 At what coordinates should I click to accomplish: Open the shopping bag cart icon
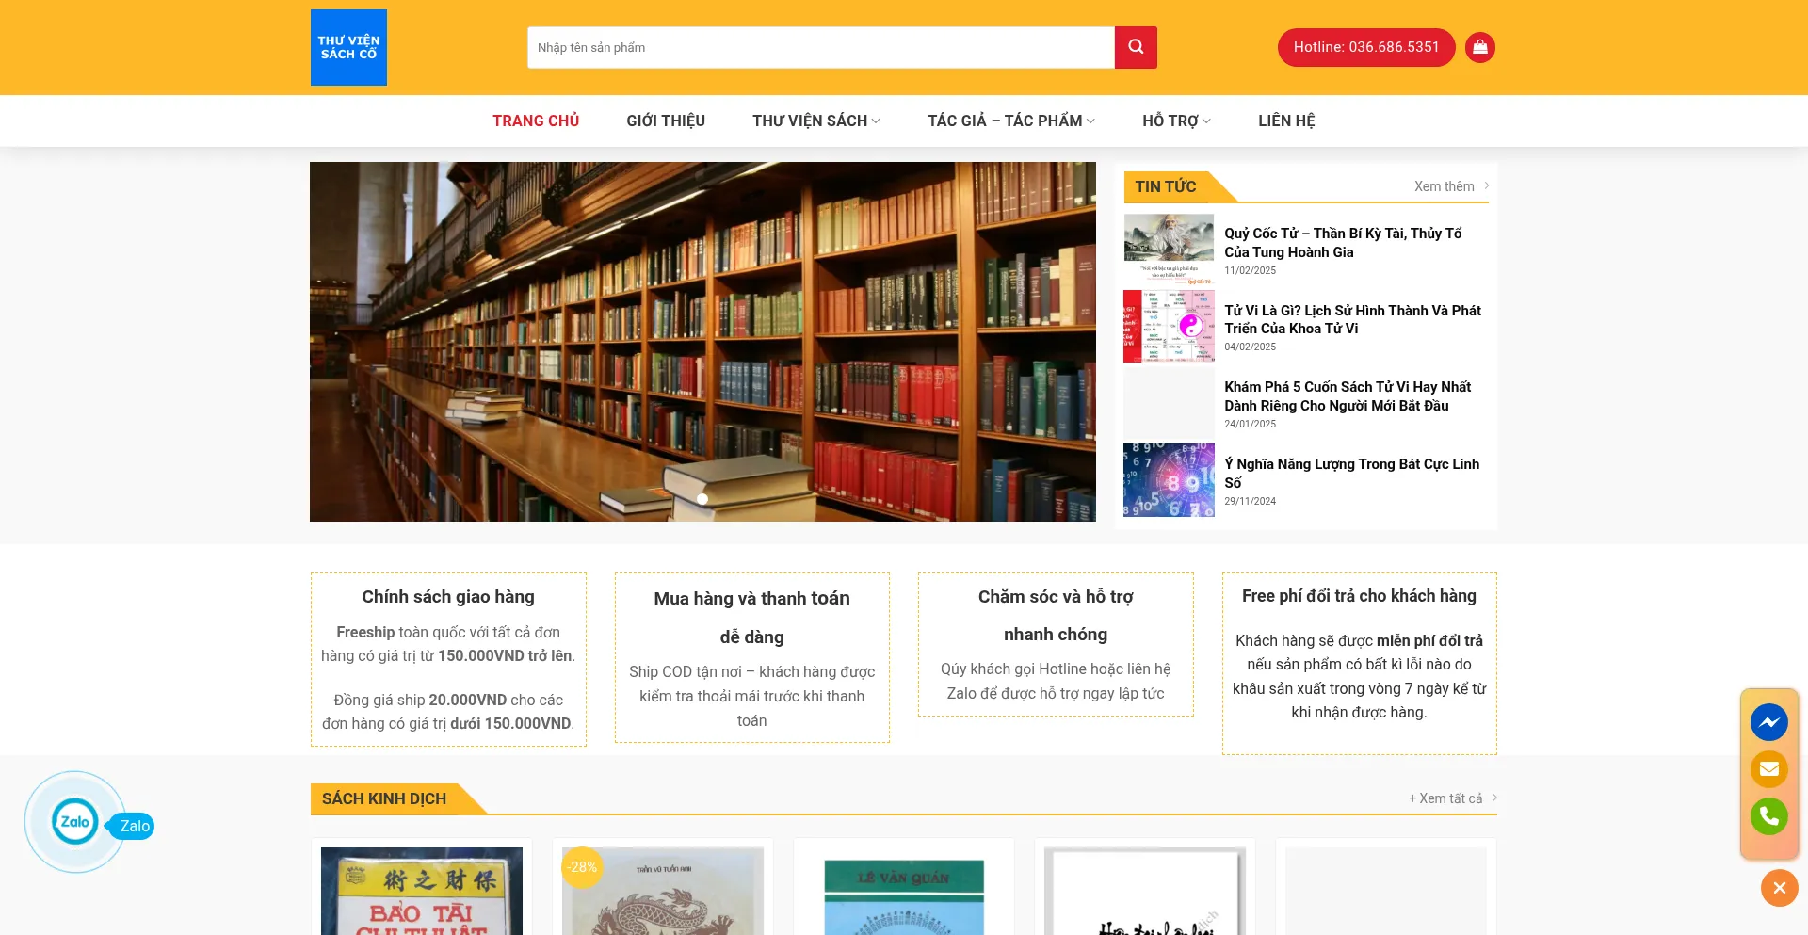tap(1480, 47)
